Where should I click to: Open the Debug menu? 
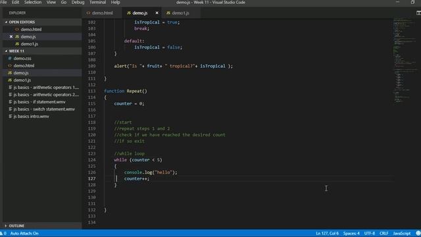coord(78,3)
